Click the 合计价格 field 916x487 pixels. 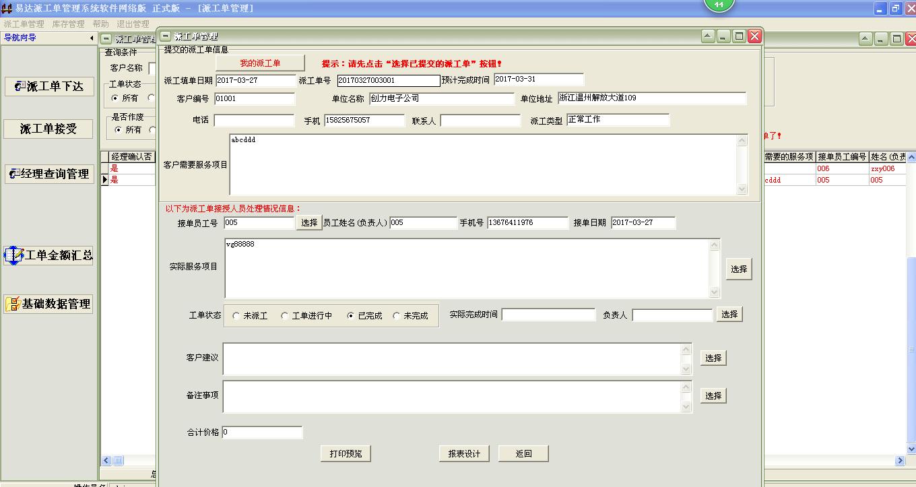click(x=262, y=432)
